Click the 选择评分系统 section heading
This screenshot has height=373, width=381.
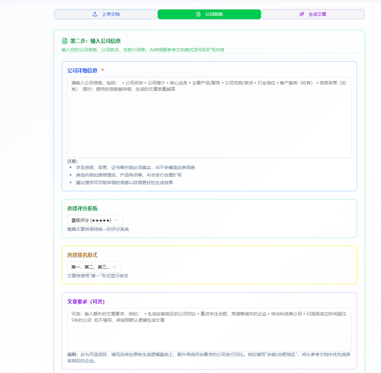[x=82, y=208]
